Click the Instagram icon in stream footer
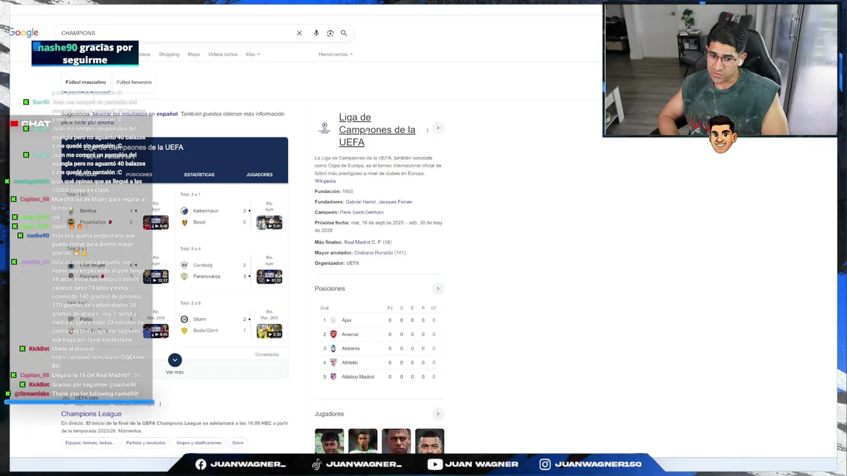 tap(545, 464)
